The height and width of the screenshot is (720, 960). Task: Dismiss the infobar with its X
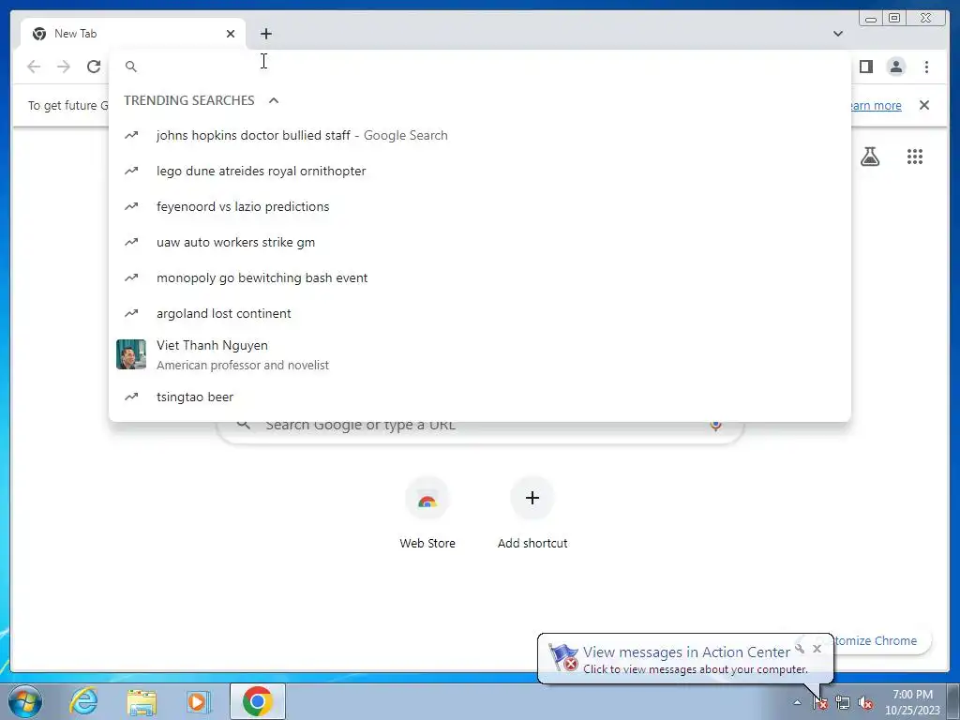pos(923,105)
